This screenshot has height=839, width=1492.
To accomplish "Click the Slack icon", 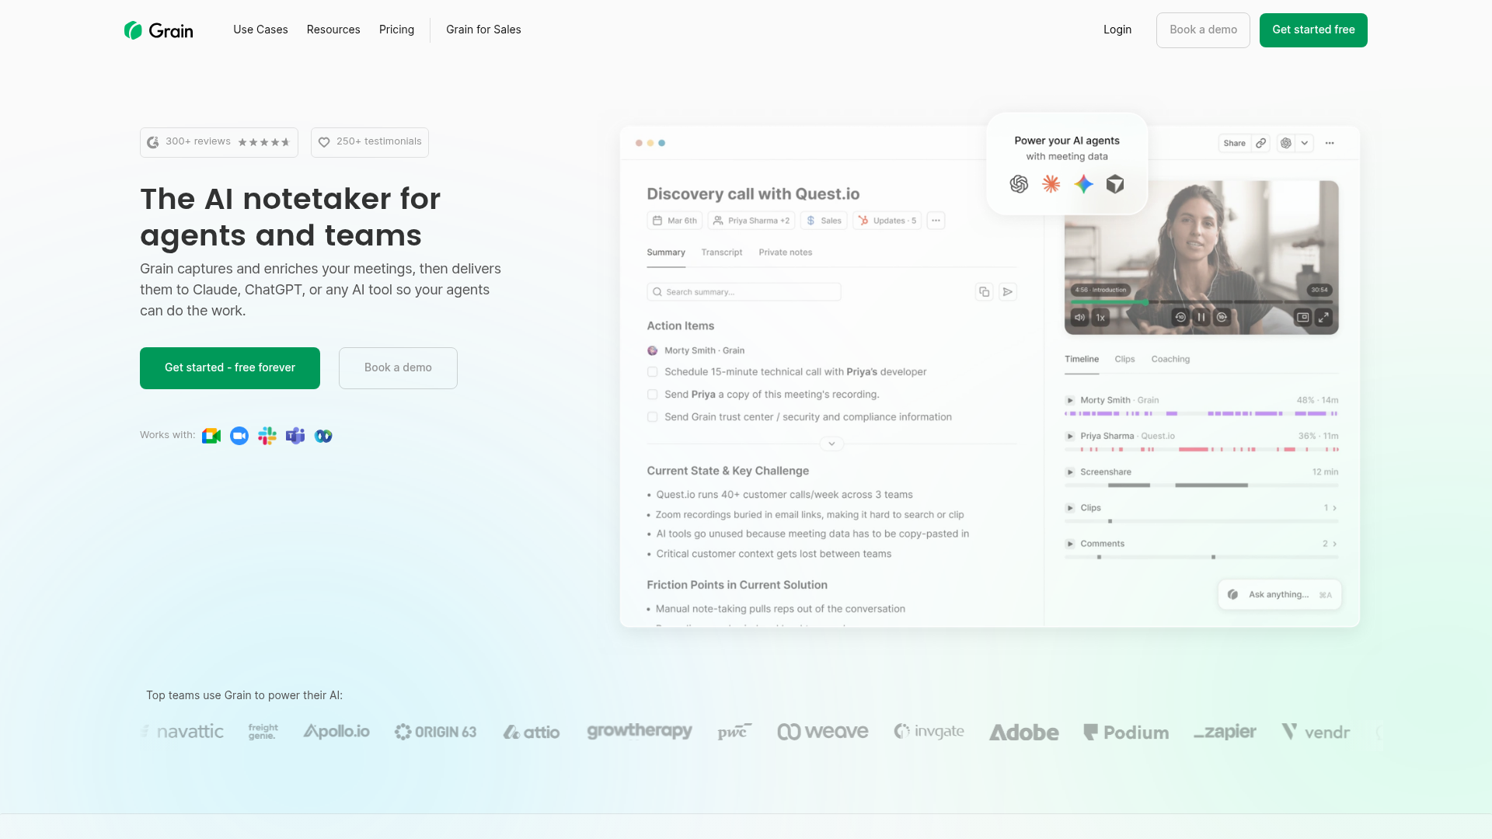I will coord(267,436).
